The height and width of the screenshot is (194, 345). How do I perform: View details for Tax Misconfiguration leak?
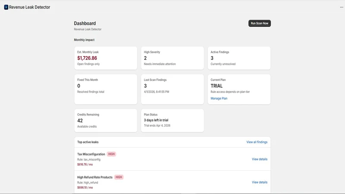click(x=260, y=159)
